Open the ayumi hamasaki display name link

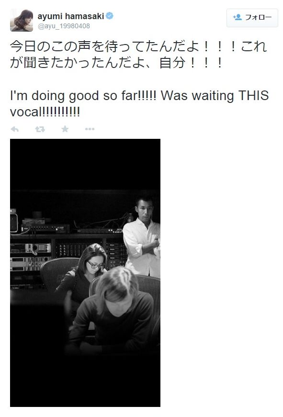click(x=71, y=16)
